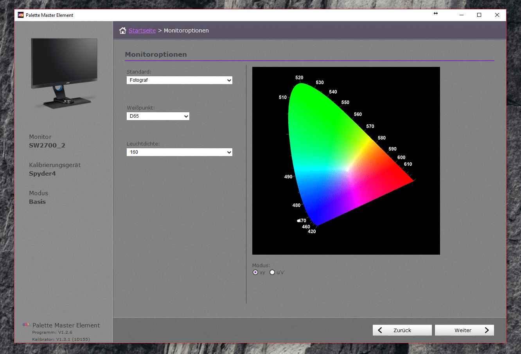Viewport: 521px width, 354px height.
Task: Click the left arrow chevron inside the Zurück button
Action: [x=380, y=330]
